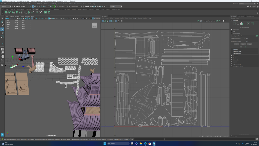Screen dimensions: 259x146
Task: Click the Inverse selection button
Action: pyautogui.click(x=249, y=44)
